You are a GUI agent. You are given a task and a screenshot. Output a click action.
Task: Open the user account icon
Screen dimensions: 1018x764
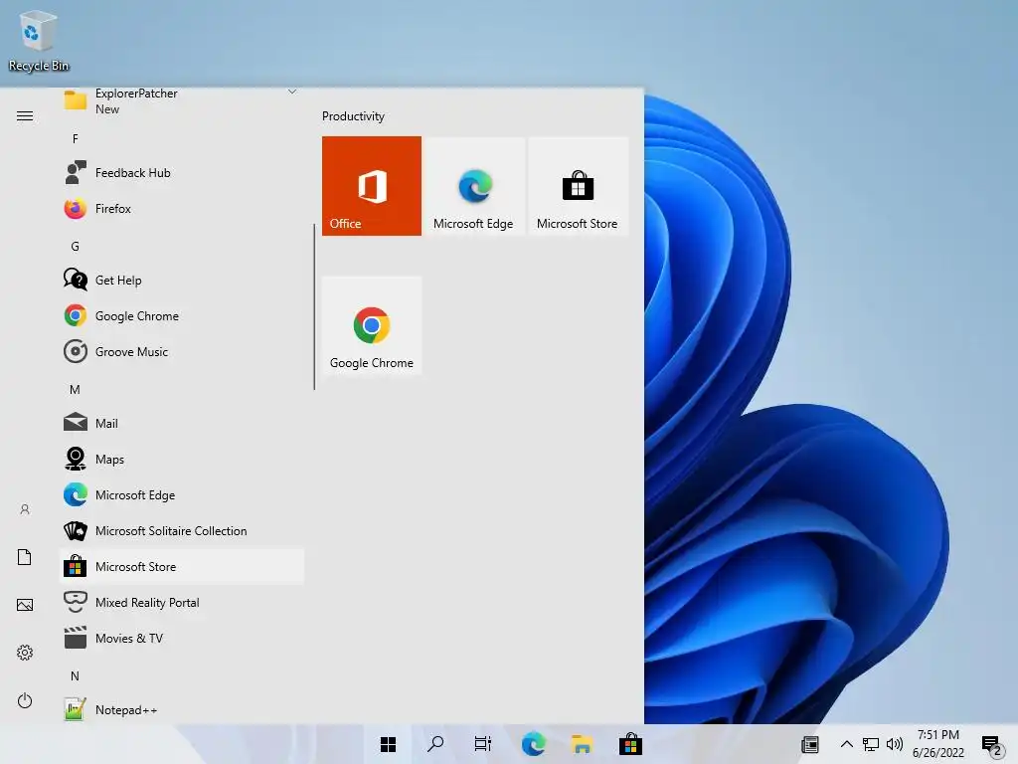[25, 509]
